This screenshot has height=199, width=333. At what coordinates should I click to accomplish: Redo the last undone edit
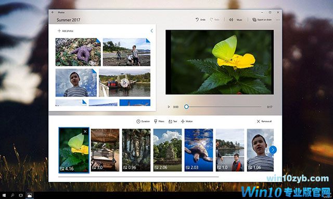click(215, 20)
